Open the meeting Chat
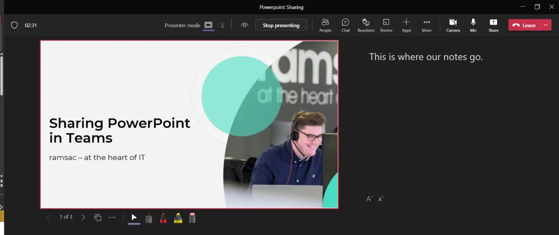Image resolution: width=559 pixels, height=235 pixels. click(x=345, y=25)
